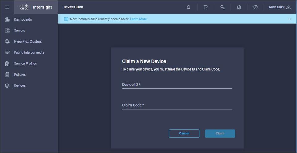The width and height of the screenshot is (297, 153).
Task: Open the Servers section
Action: click(19, 31)
